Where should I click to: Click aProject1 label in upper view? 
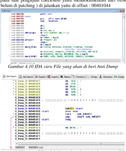pyautogui.click(x=29, y=40)
